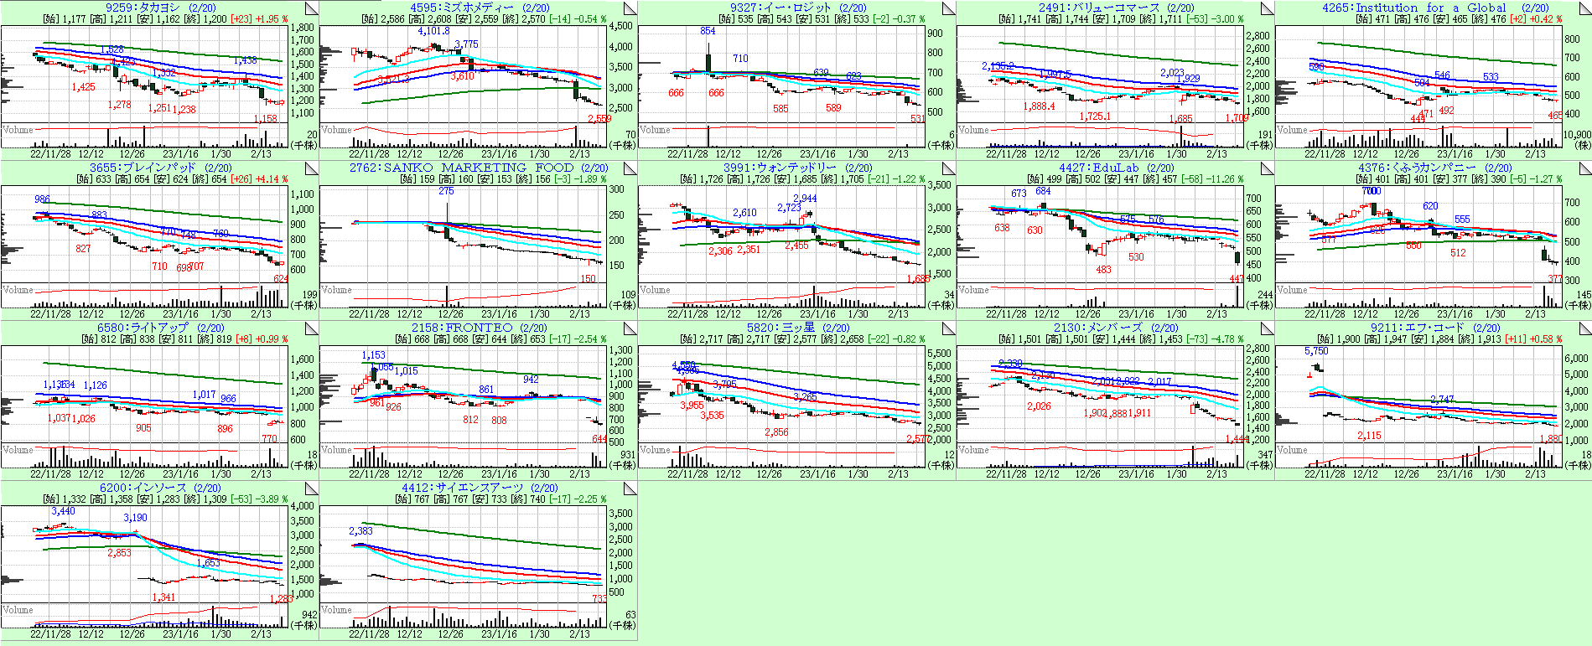Click the corner icon on 4427 EduLab chart

click(x=1267, y=168)
